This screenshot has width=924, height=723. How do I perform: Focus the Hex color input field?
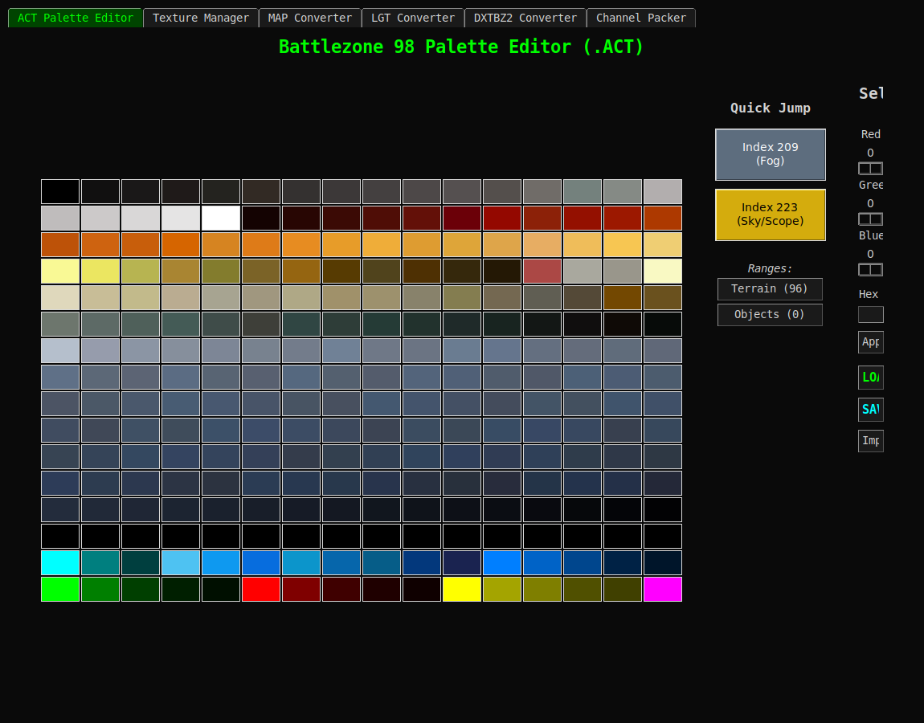(x=870, y=314)
